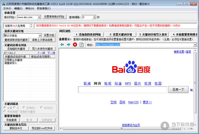Open the 查询间隔 seconds dropdown
199x134 pixels.
tap(94, 17)
